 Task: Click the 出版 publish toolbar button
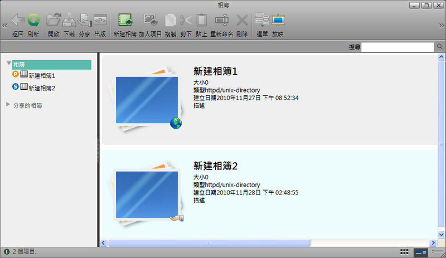(100, 21)
